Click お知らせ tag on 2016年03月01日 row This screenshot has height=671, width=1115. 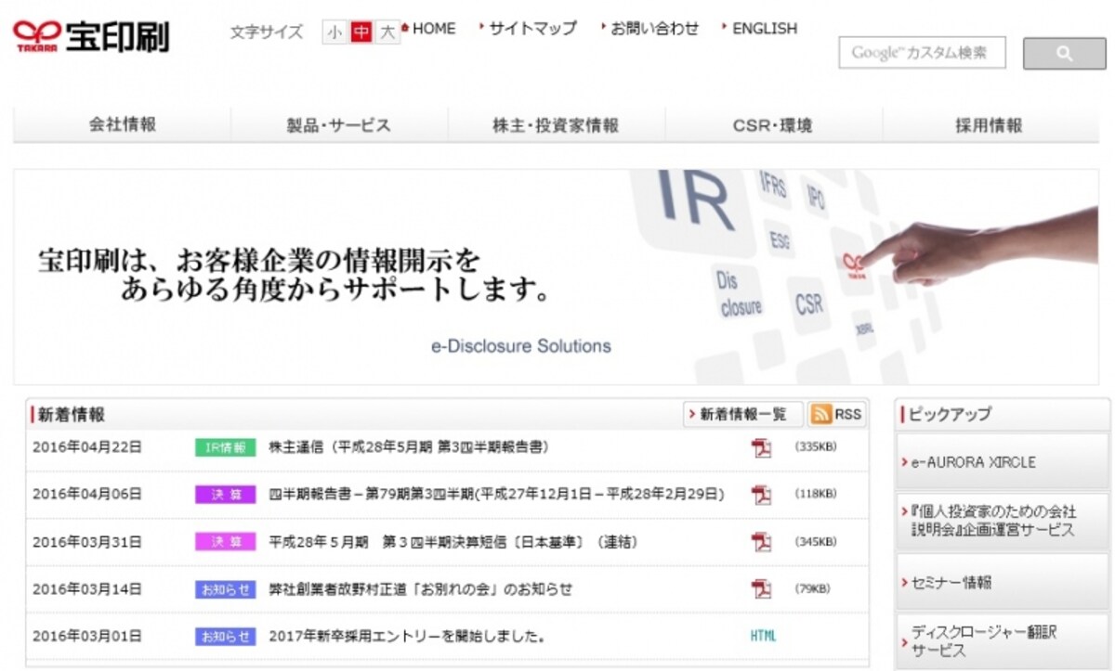(225, 637)
